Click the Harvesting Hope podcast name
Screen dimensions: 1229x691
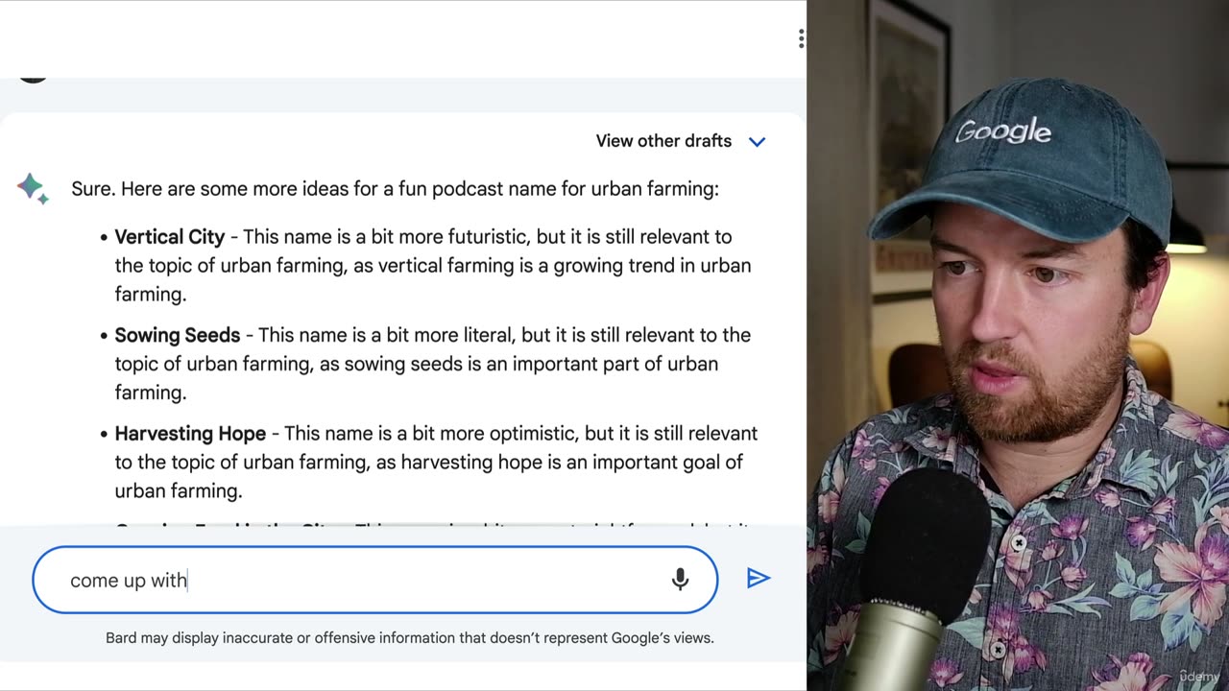pyautogui.click(x=190, y=434)
